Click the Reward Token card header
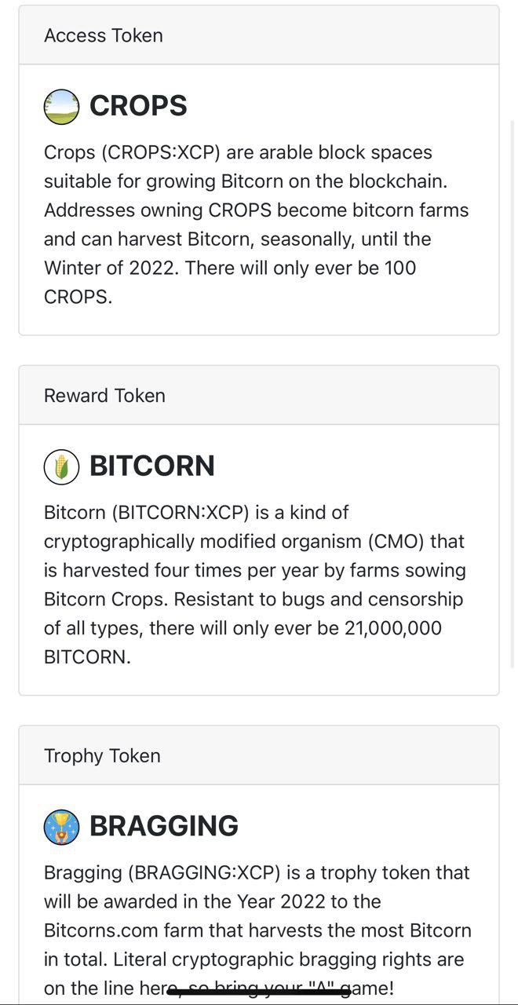518x1005 pixels. (259, 396)
